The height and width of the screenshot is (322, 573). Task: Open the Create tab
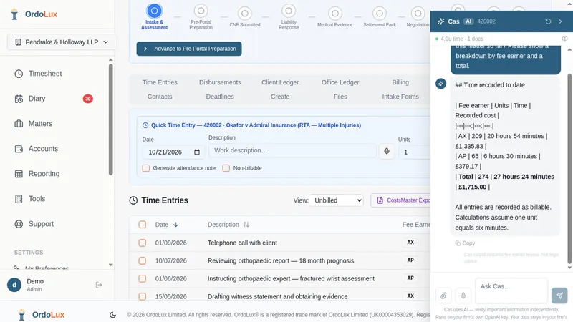pos(280,97)
